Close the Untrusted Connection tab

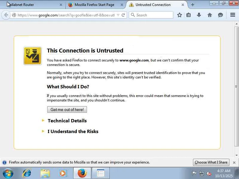[x=183, y=5]
